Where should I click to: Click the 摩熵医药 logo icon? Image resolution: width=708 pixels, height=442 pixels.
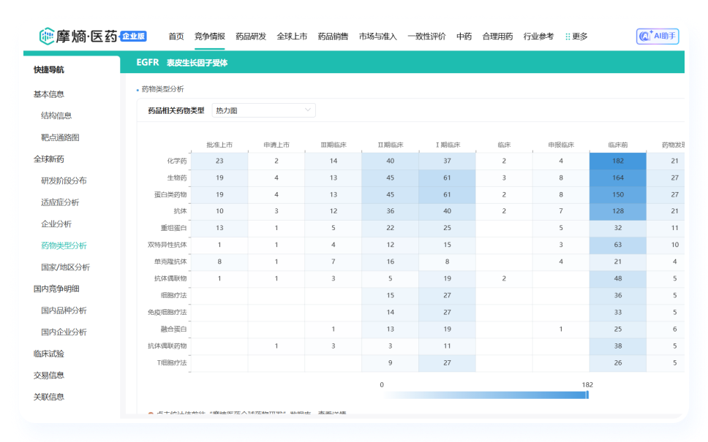pyautogui.click(x=48, y=36)
